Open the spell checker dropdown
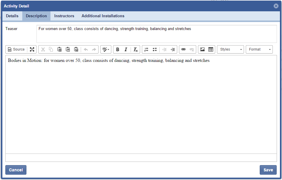The image size is (282, 180). point(106,49)
